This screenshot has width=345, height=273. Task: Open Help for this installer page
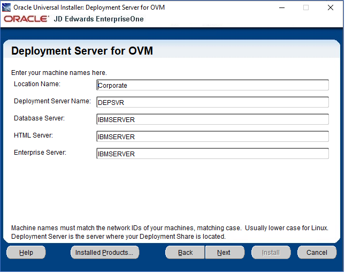(26, 253)
